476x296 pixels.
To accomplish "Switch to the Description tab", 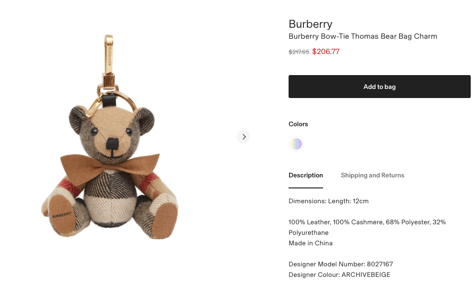I will pos(306,175).
